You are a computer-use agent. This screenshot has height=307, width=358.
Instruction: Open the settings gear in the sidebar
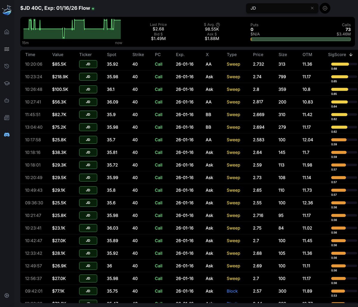(7, 295)
